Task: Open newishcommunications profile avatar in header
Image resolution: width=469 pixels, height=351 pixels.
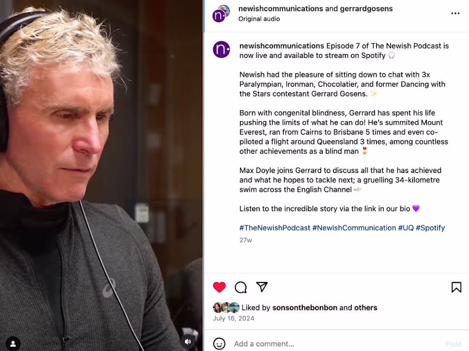Action: (x=221, y=14)
